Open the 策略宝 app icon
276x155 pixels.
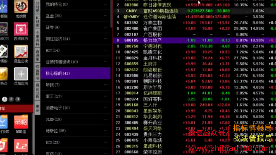point(21,122)
